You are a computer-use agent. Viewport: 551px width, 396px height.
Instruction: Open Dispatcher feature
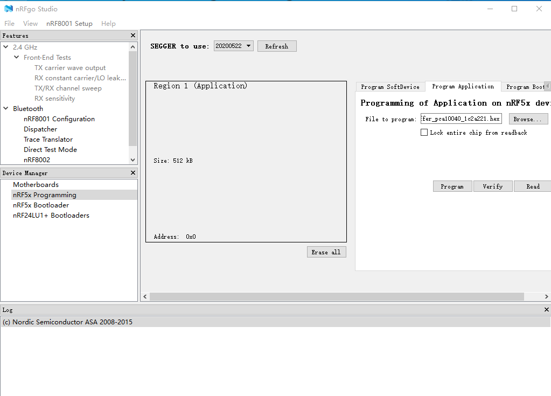click(x=40, y=129)
